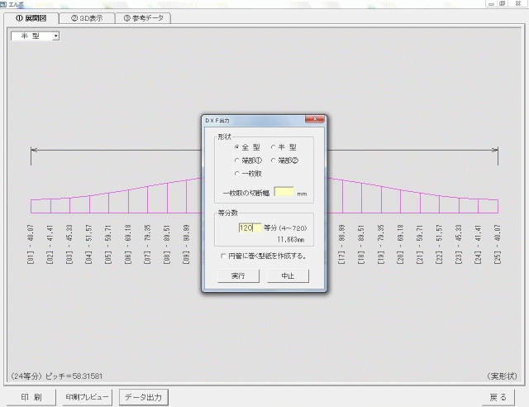
Task: Click the label [01] - 40.07
Action: pyautogui.click(x=31, y=244)
